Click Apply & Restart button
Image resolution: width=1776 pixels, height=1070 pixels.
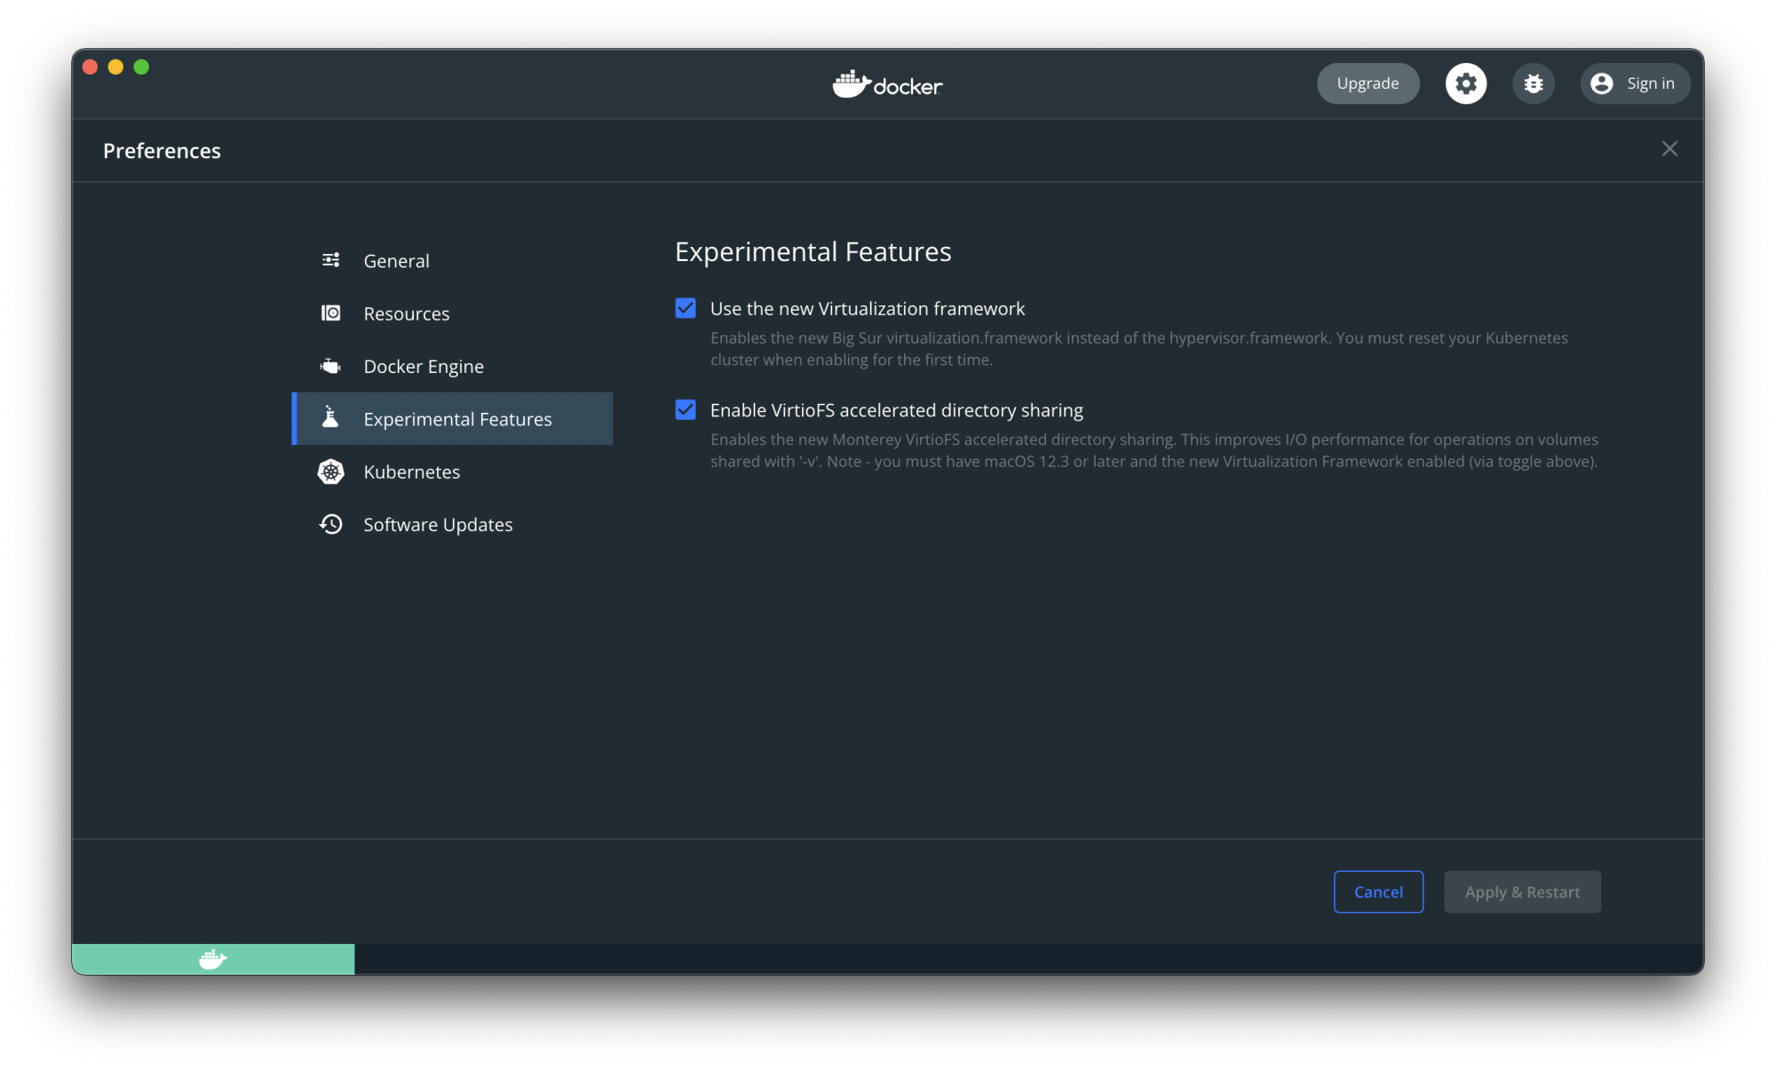pos(1522,892)
